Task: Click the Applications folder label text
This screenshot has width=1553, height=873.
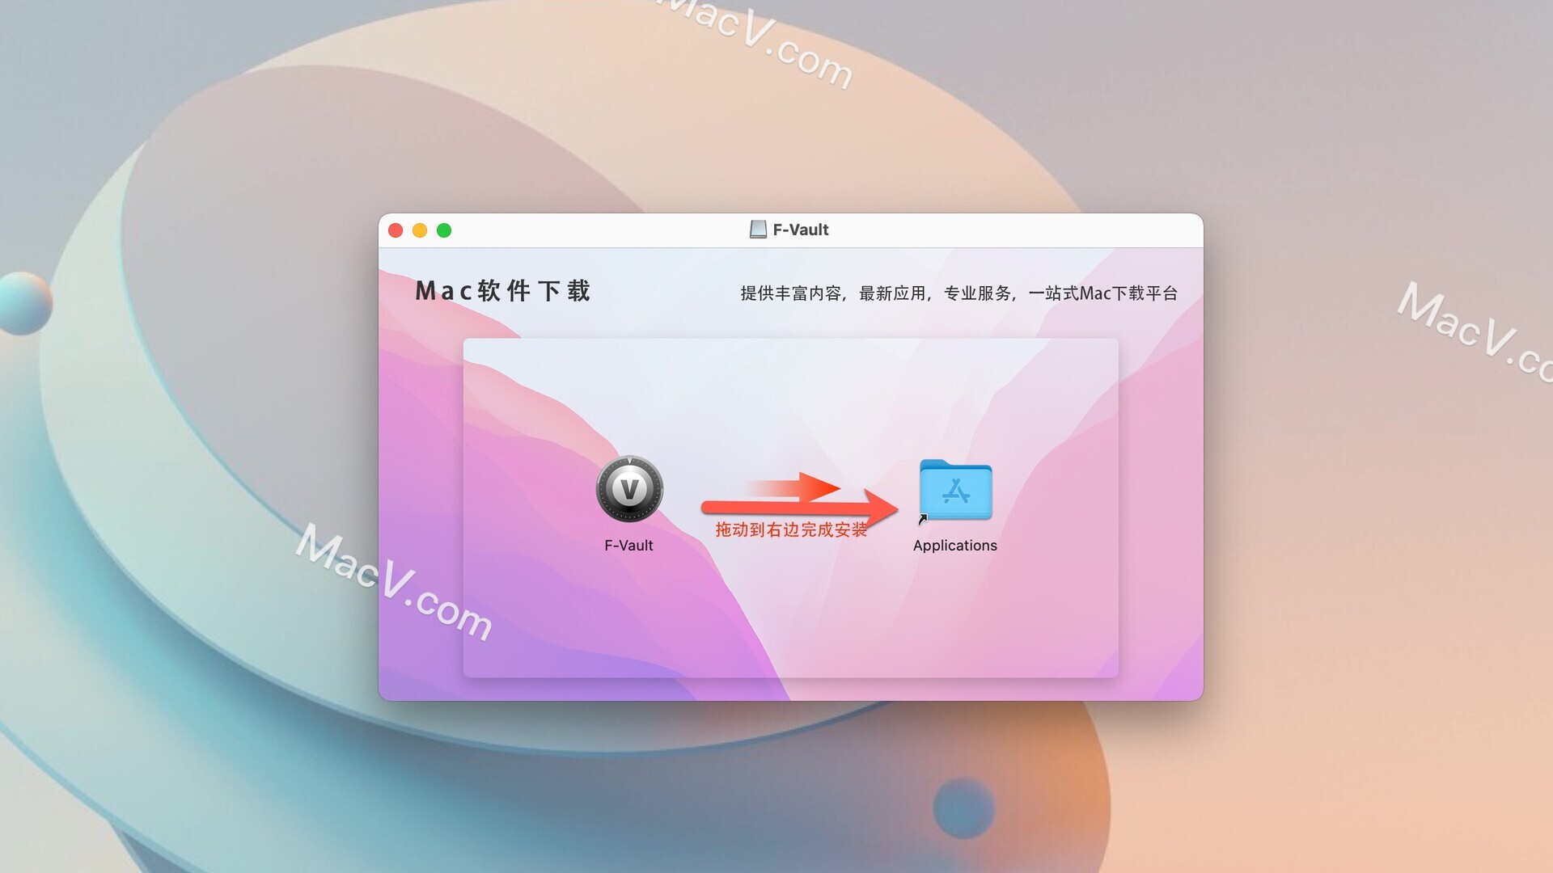Action: pyautogui.click(x=953, y=545)
